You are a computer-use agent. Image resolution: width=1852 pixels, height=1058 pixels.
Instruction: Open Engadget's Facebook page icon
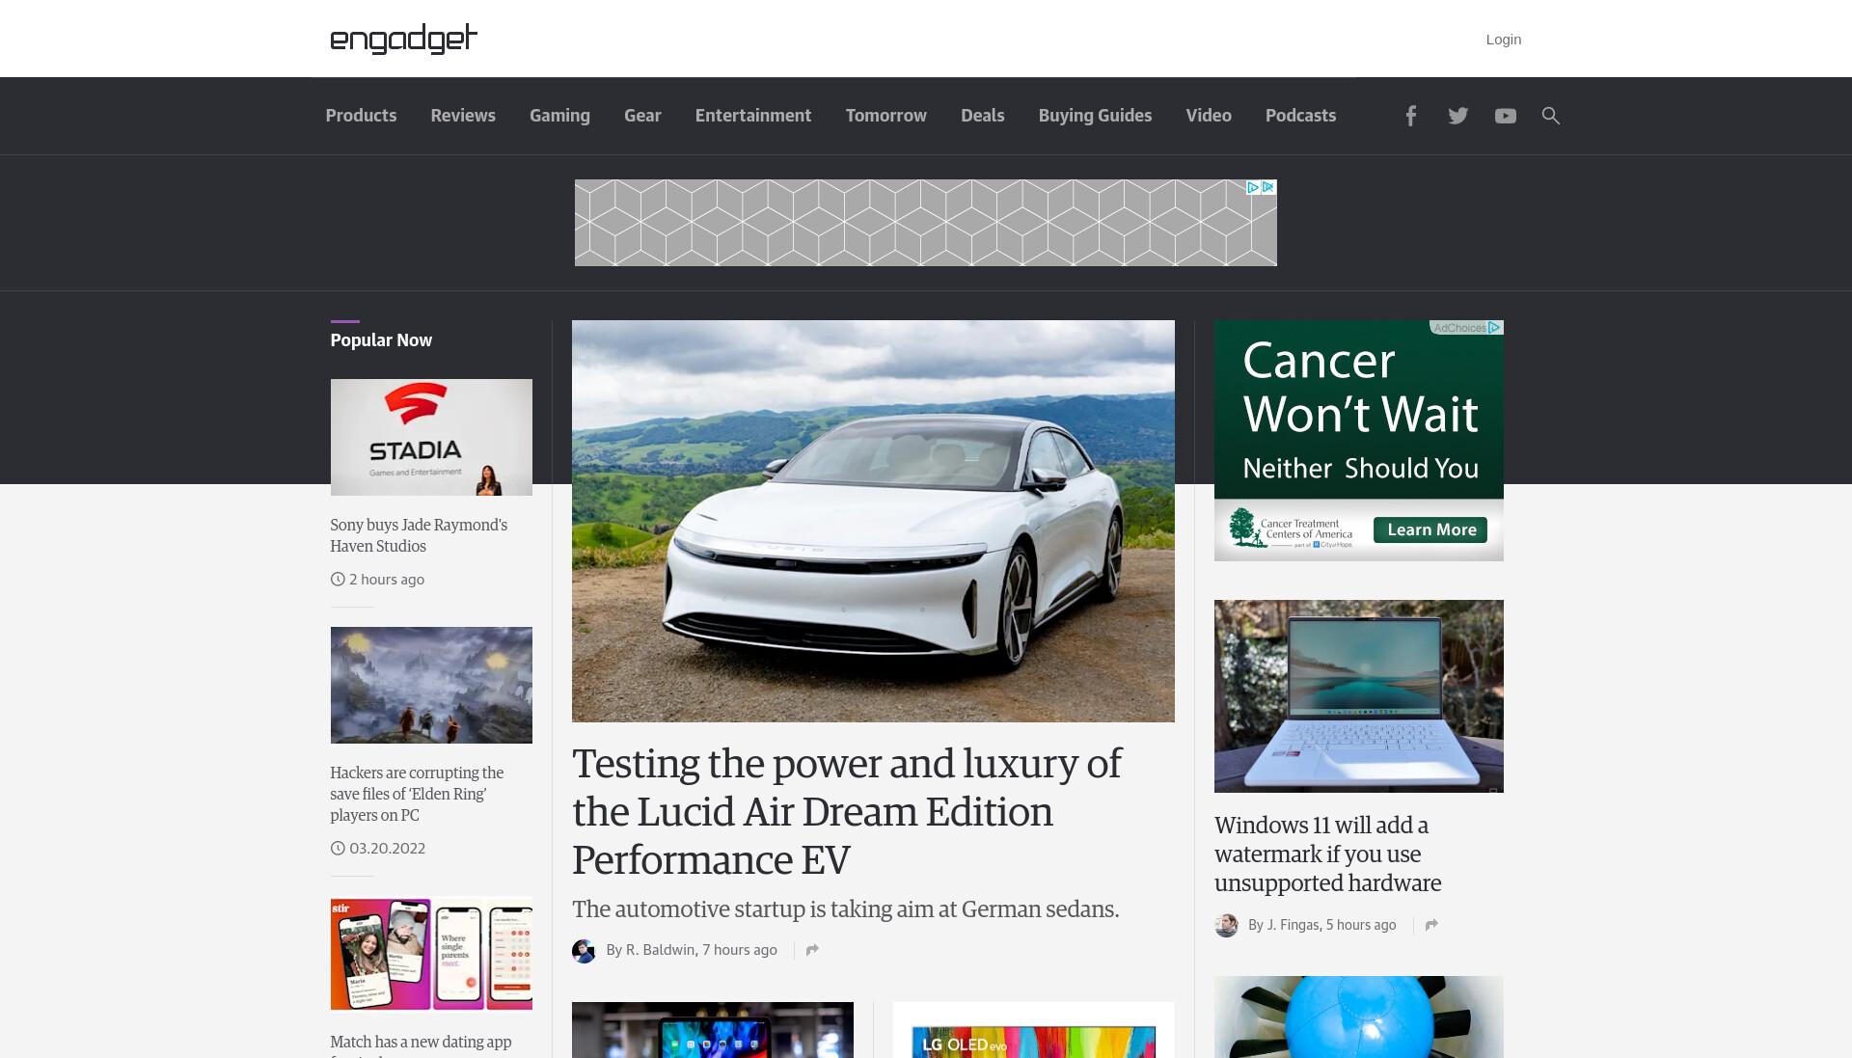[x=1410, y=116]
